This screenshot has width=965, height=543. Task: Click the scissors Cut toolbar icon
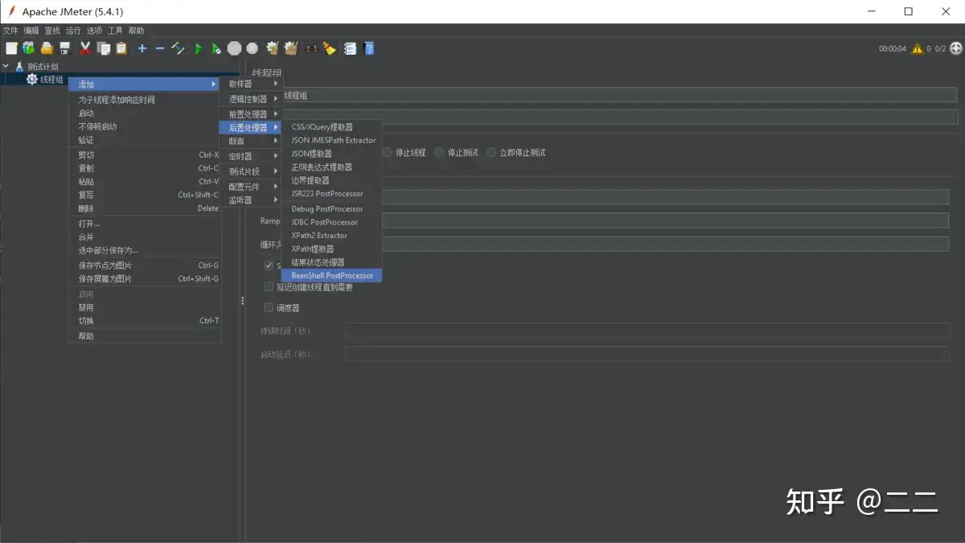85,48
